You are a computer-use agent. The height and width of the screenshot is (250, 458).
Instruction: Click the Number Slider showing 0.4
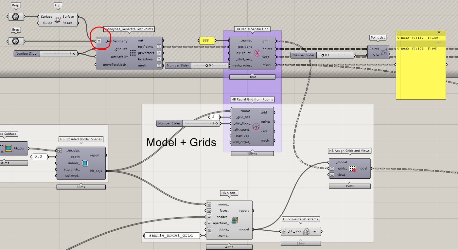click(x=196, y=65)
